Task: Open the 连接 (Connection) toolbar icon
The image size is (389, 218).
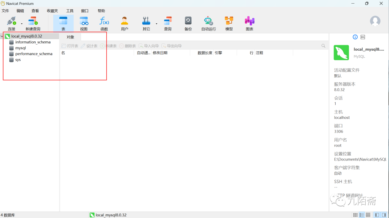Action: click(12, 23)
